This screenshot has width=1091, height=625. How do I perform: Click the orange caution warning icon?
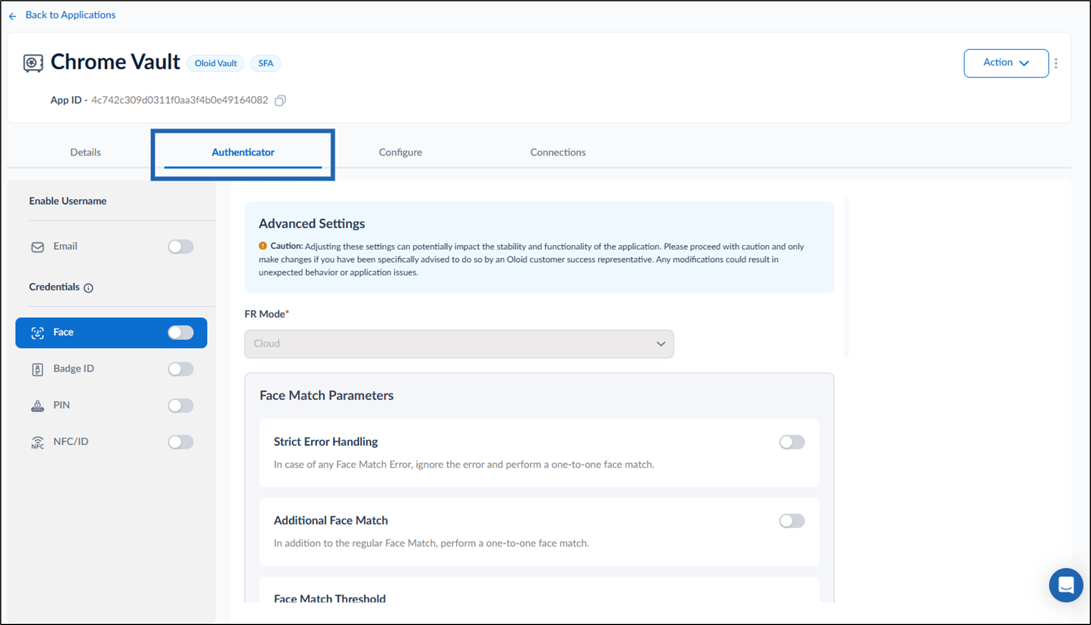coord(263,246)
